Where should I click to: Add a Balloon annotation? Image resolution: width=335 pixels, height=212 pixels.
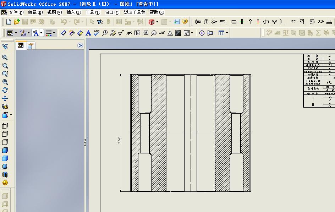pos(105,33)
